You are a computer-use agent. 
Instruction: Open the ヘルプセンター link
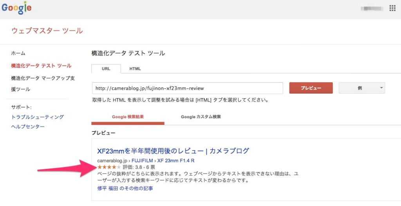coord(28,127)
